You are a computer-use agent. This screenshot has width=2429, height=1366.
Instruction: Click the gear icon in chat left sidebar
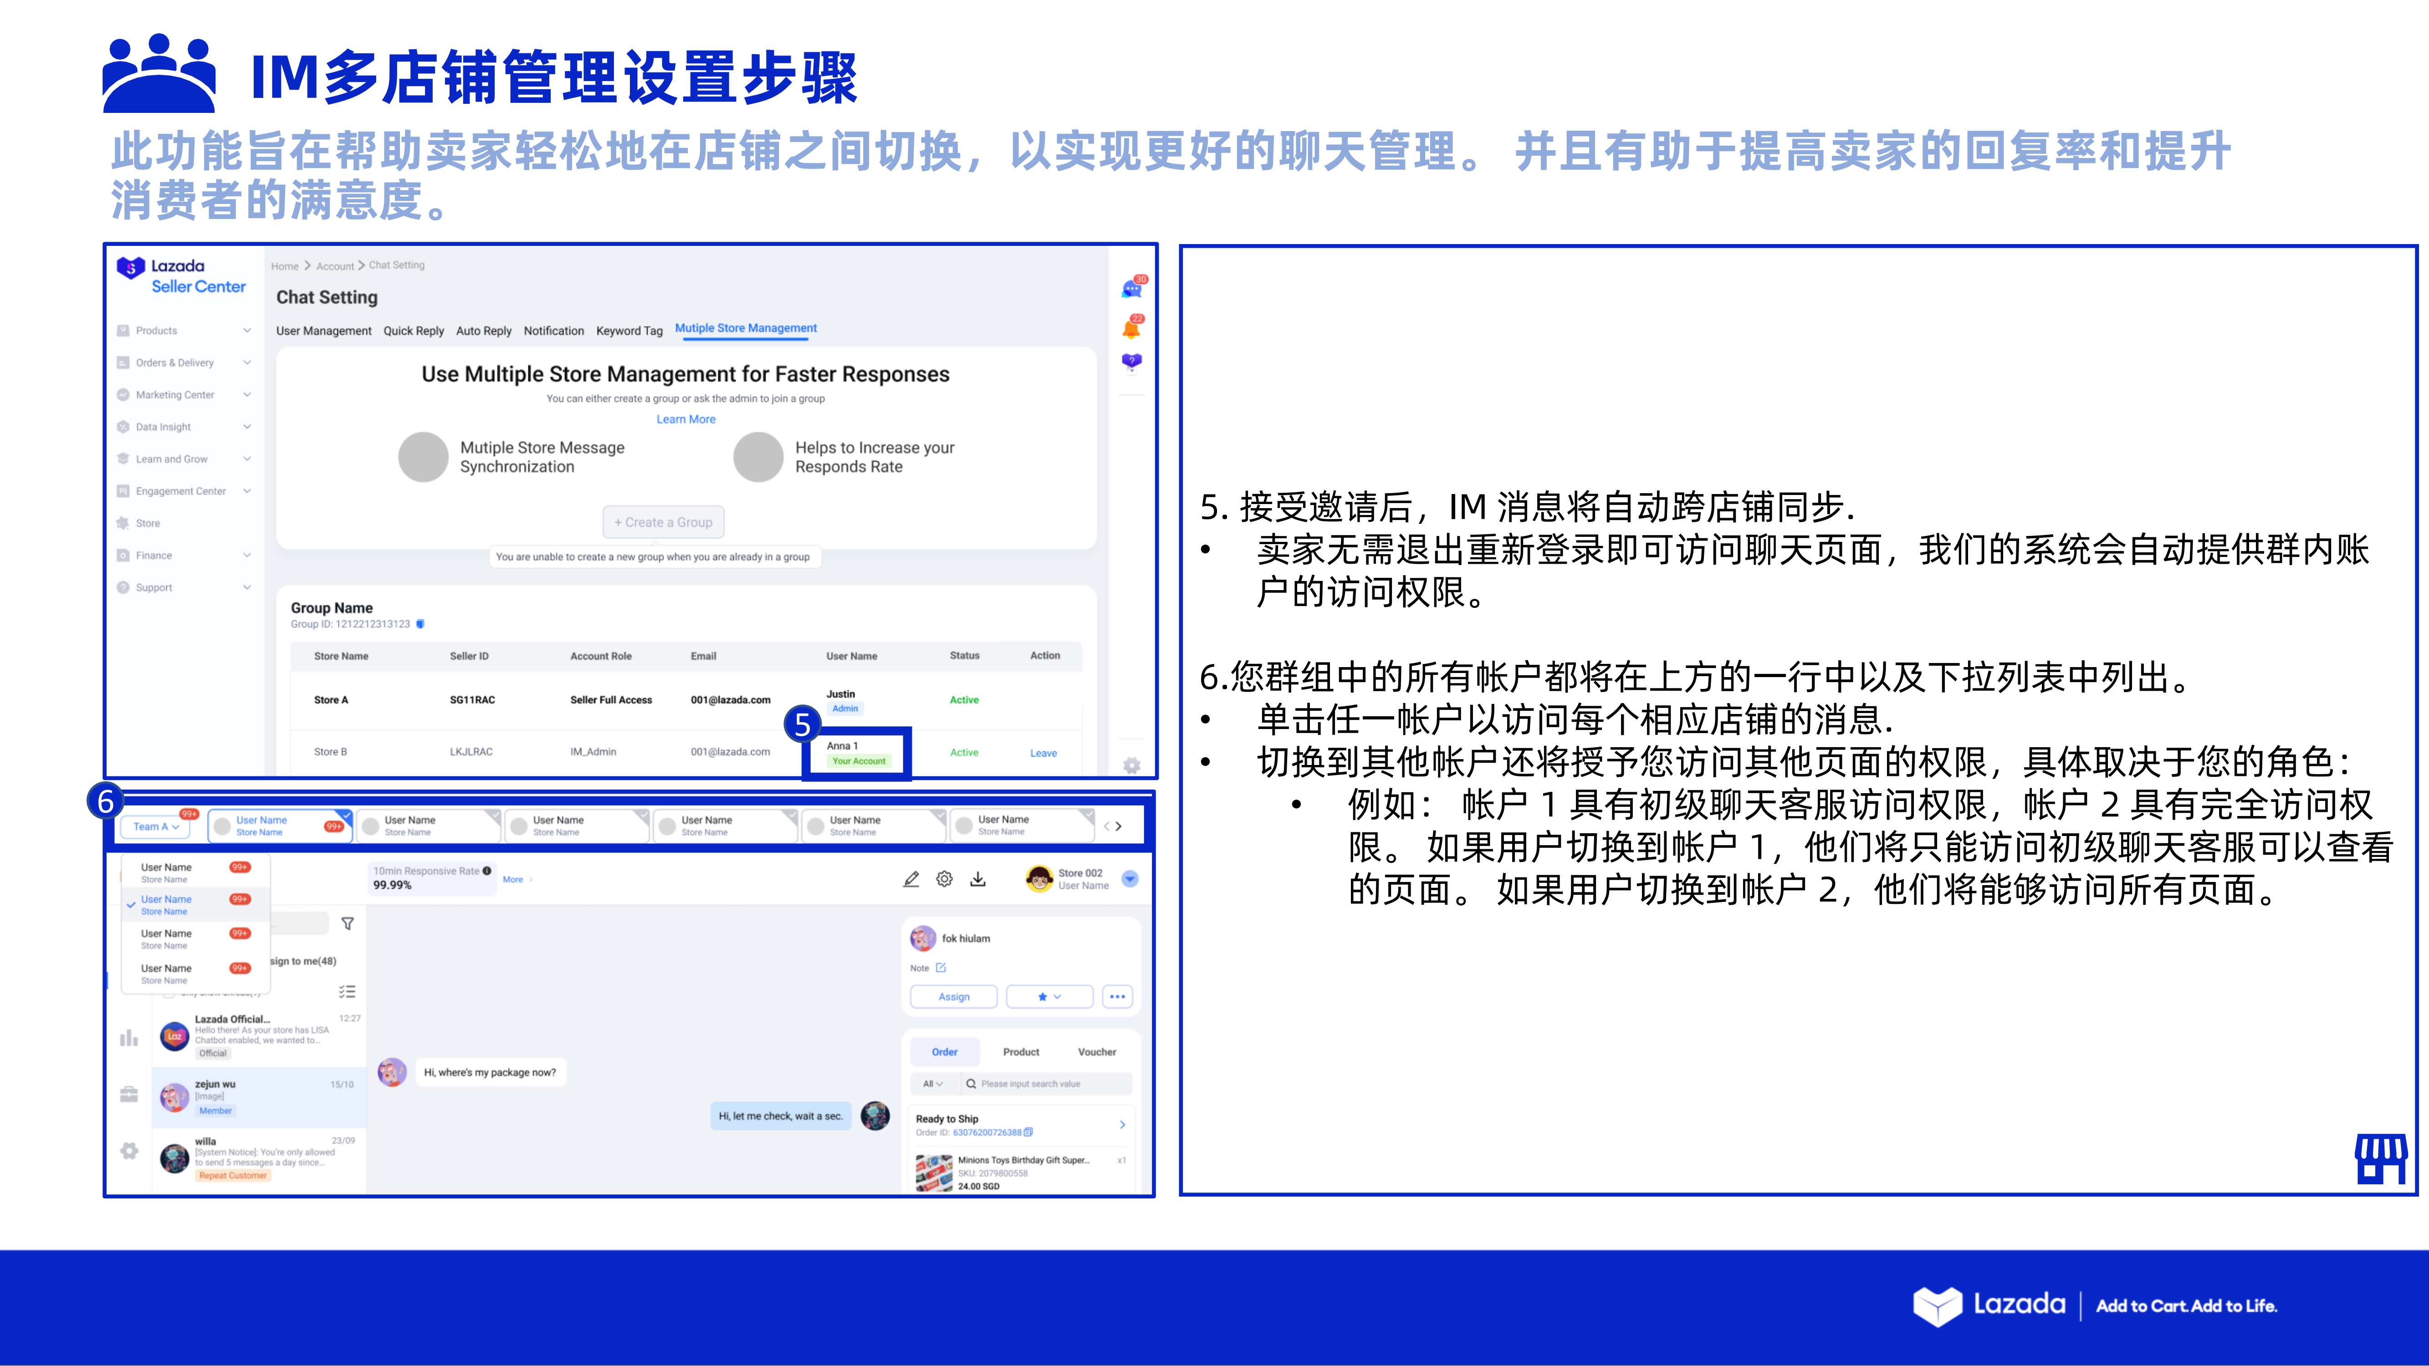pos(129,1151)
